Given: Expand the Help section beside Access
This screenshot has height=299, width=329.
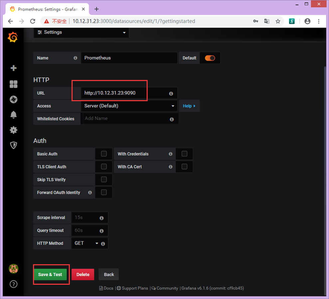Looking at the screenshot, I should 189,106.
